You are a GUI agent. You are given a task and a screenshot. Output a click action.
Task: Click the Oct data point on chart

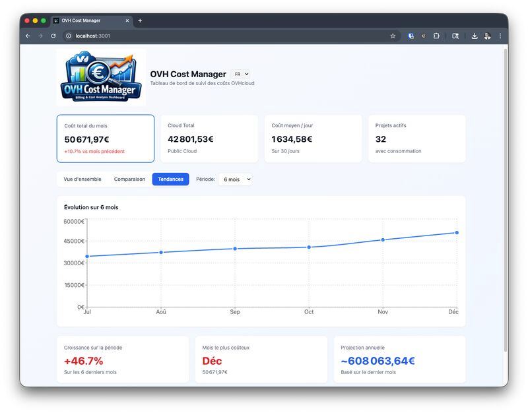309,247
